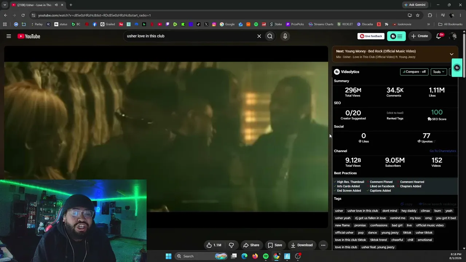Click the Give feedback button
Viewport: 466px width, 262px height.
point(371,36)
